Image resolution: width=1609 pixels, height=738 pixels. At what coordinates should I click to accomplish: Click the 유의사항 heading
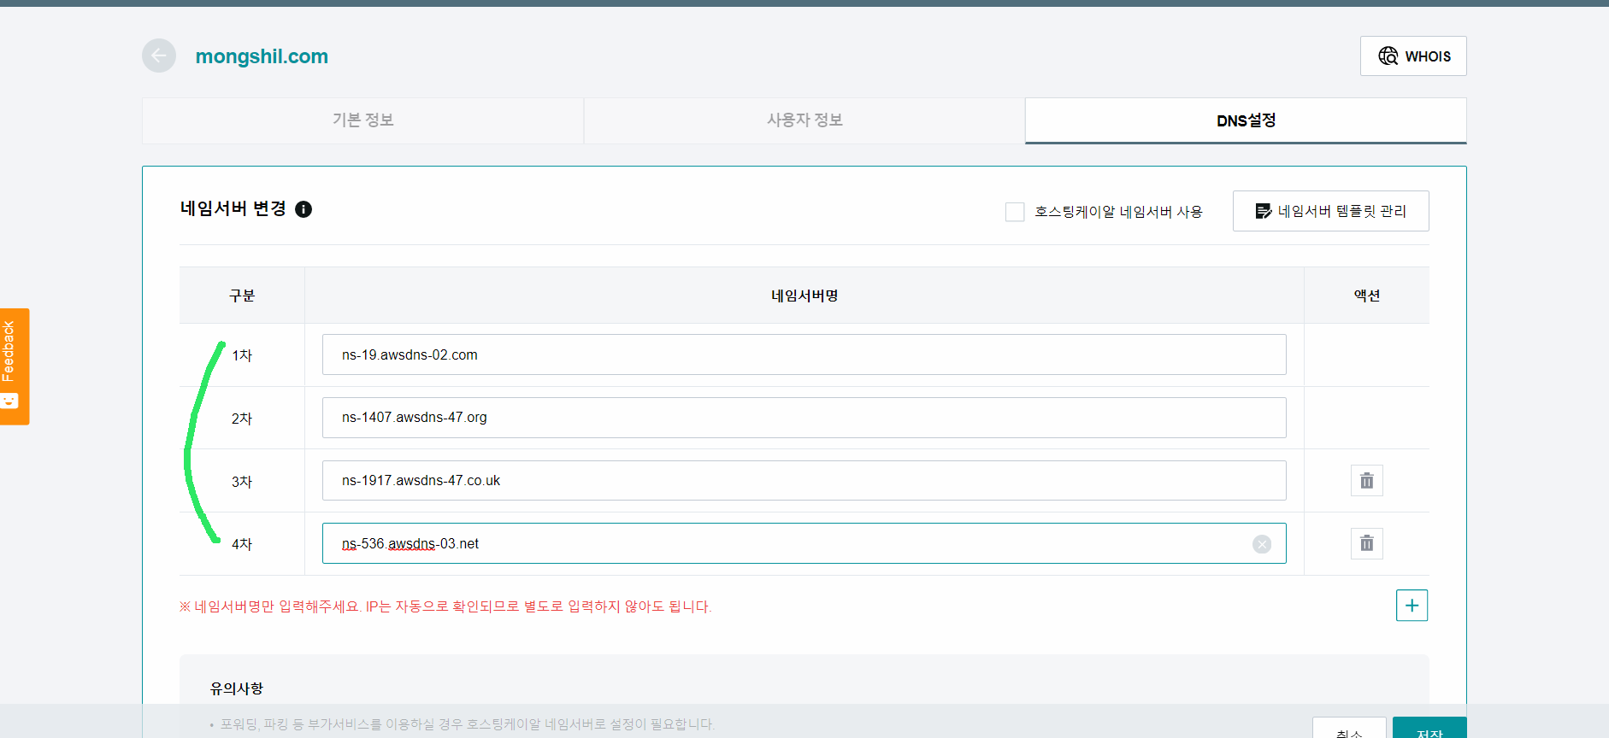pyautogui.click(x=237, y=688)
